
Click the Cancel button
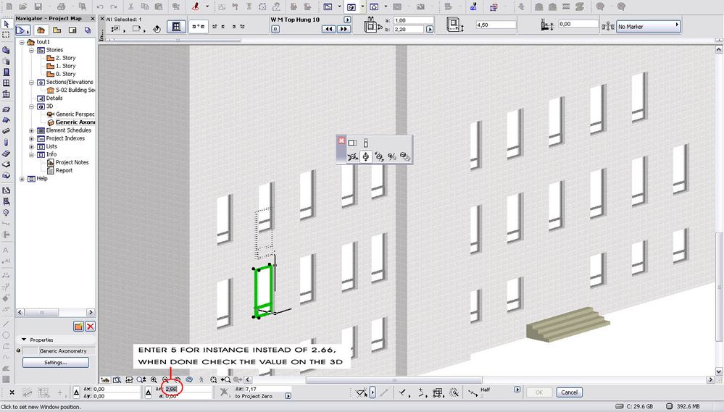[570, 392]
